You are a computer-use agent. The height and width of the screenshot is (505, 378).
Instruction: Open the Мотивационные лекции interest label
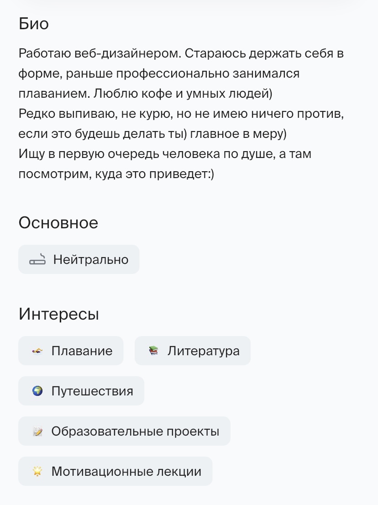click(126, 471)
